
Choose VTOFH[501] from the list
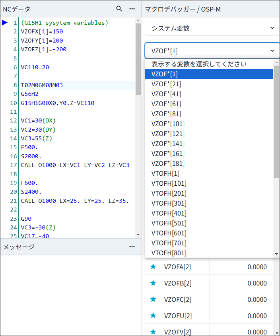pos(209,223)
